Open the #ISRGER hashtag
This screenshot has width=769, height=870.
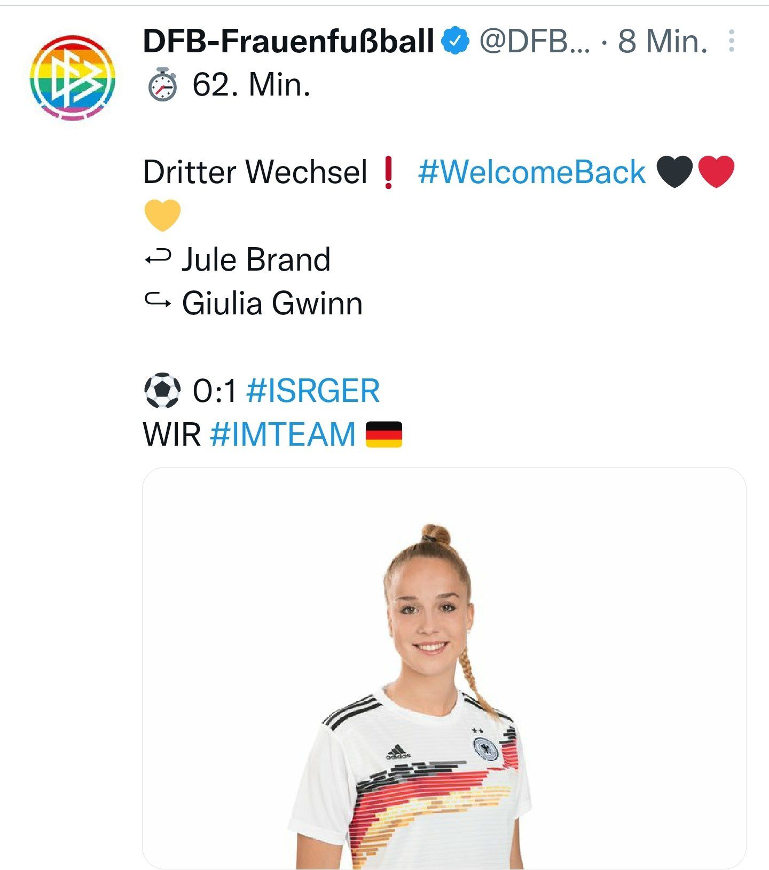click(x=313, y=391)
